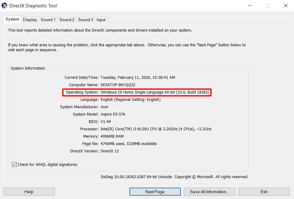Click the 'Page file:' label
Viewport: 294px width, 199px height.
tap(90, 144)
